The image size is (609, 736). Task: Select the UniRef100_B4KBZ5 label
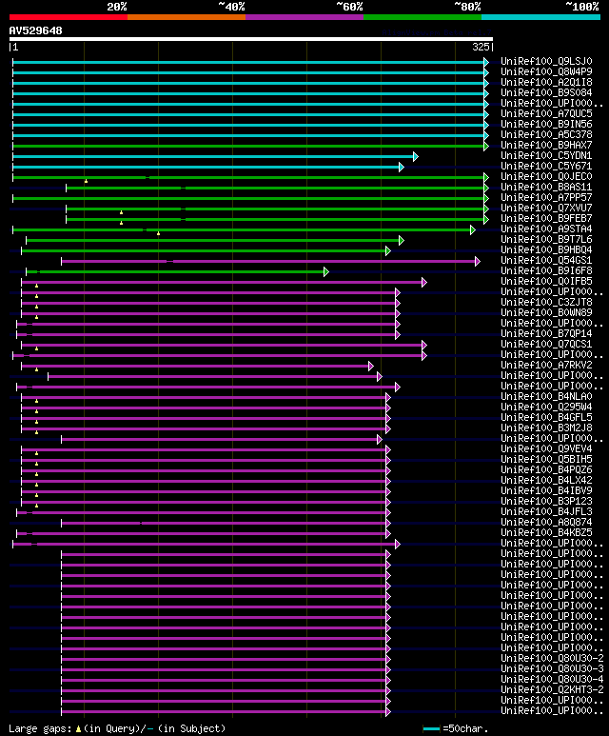(546, 533)
